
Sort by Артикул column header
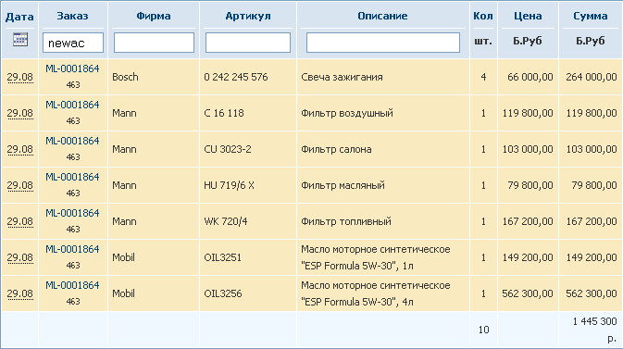tap(248, 16)
